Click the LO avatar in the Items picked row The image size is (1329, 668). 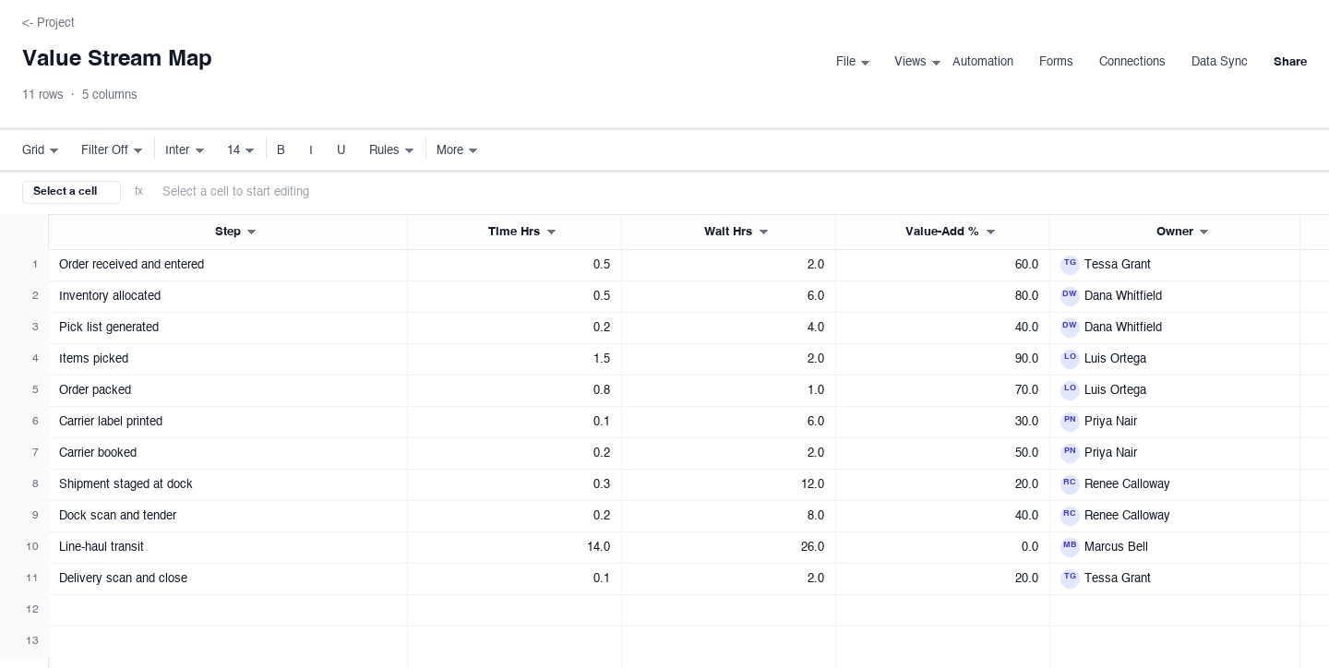pyautogui.click(x=1070, y=359)
